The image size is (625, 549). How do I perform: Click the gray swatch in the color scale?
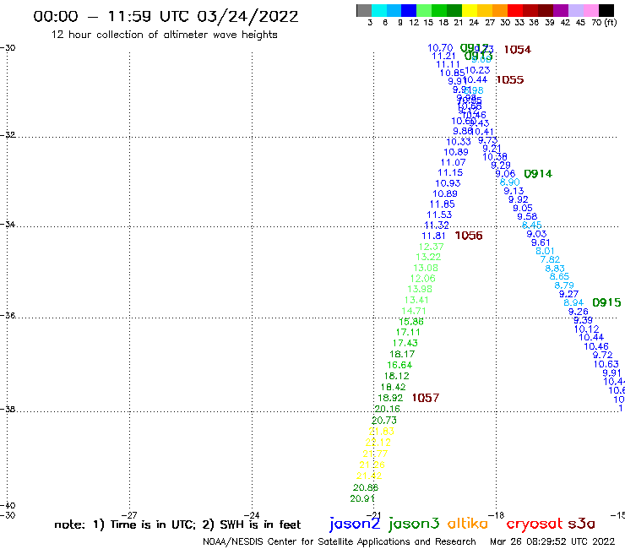pos(364,10)
